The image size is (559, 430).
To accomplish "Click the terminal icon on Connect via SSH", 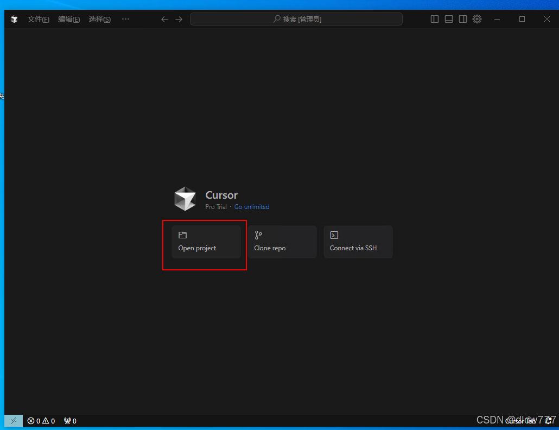I will pos(334,235).
